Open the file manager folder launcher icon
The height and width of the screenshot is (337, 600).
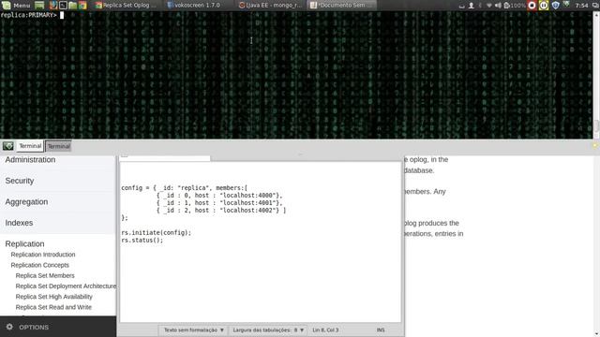tap(73, 6)
